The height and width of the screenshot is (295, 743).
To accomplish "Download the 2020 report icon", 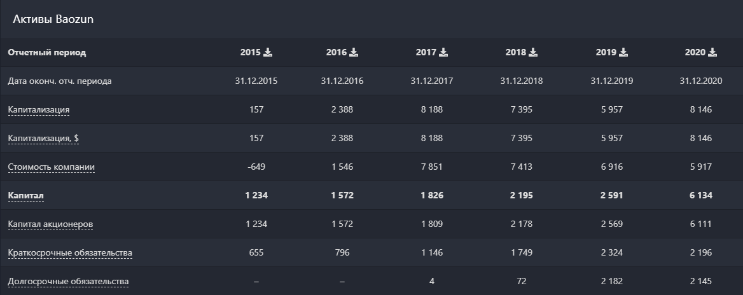I will (x=712, y=52).
